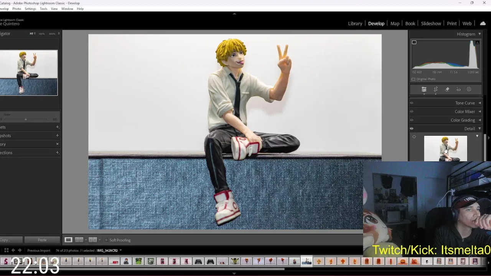Expand the Color Mixer panel
Screen dimensions: 491x276
coord(479,112)
